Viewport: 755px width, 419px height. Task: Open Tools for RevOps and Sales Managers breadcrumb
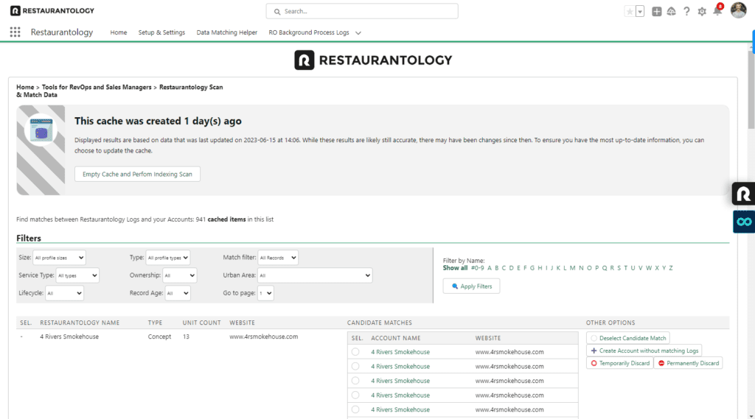[x=97, y=87]
